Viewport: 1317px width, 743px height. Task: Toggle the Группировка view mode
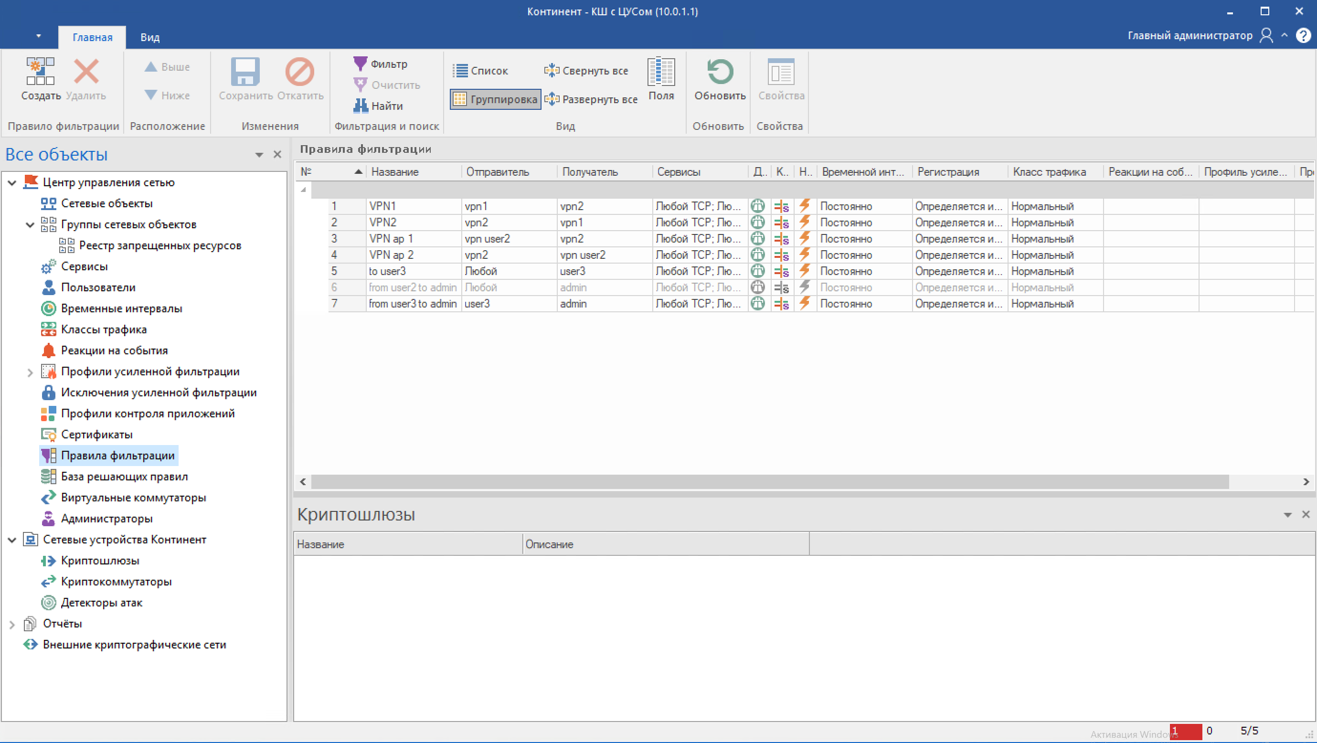495,99
